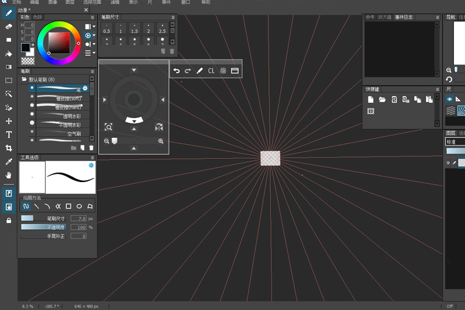Click the 不透明度 opacity slider

click(44, 227)
